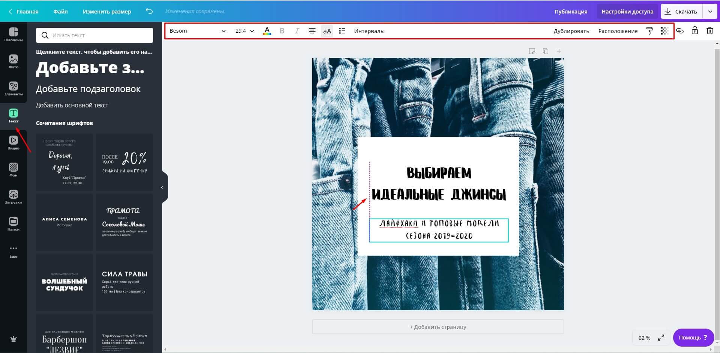Click the undo arrow in top bar
Viewport: 720px width, 353px height.
click(149, 11)
